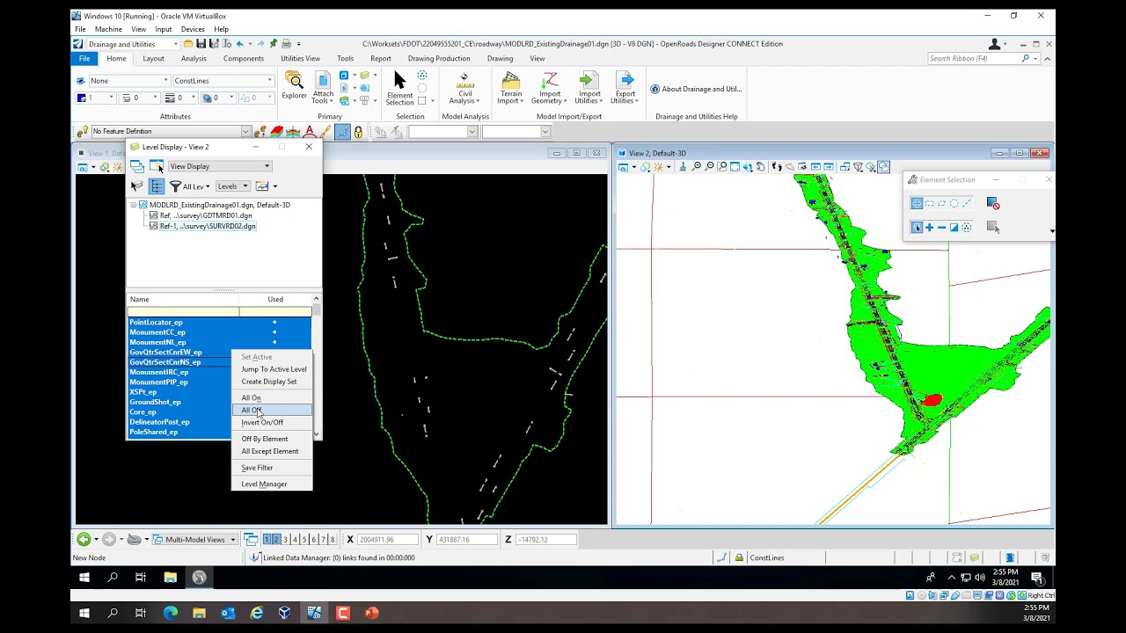Screen dimensions: 1126x633
Task: Click About Drainage and Utilities help link
Action: click(x=696, y=89)
